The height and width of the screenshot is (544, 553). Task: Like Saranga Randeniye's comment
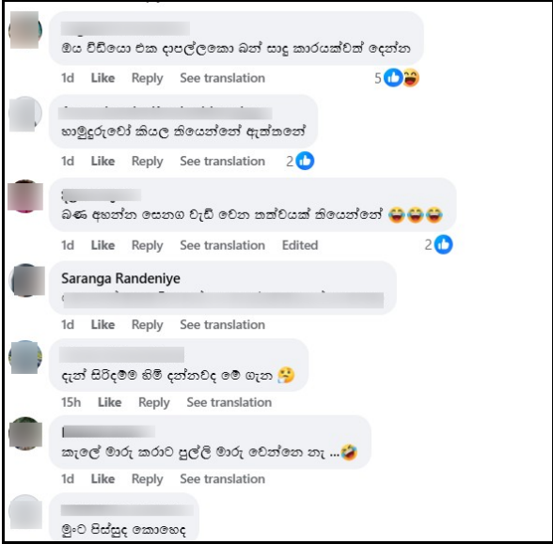click(x=103, y=324)
